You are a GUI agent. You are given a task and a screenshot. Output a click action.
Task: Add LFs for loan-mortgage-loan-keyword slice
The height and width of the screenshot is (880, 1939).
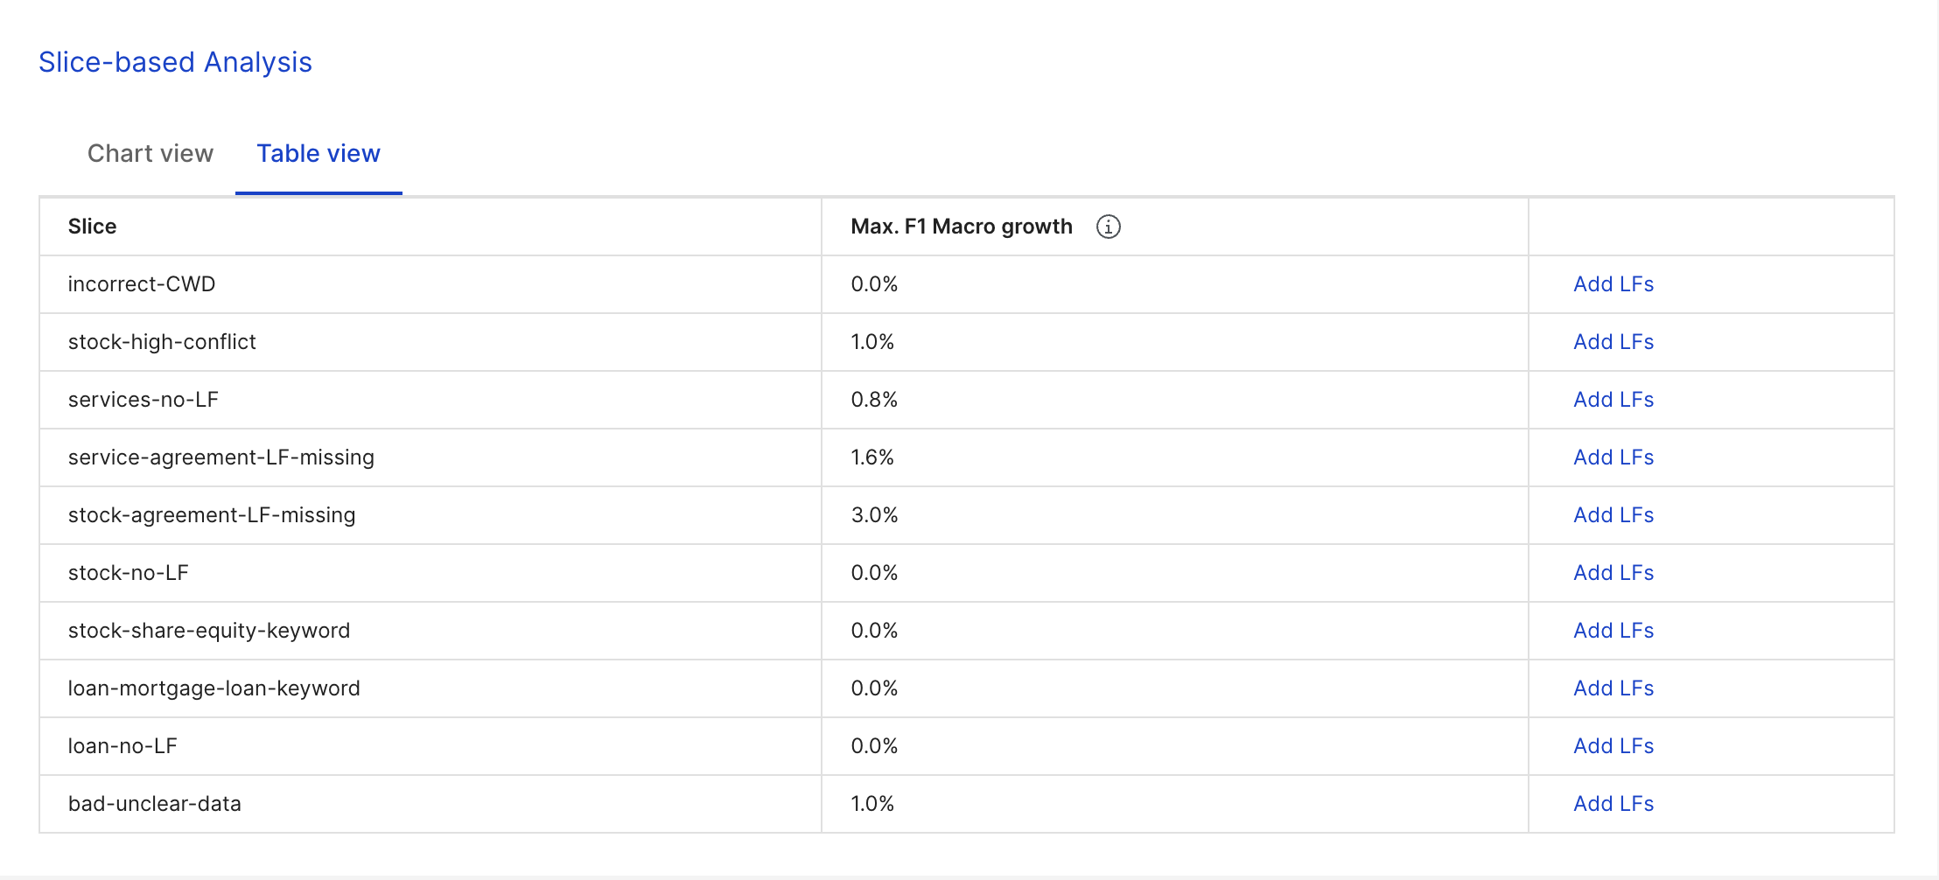1613,688
